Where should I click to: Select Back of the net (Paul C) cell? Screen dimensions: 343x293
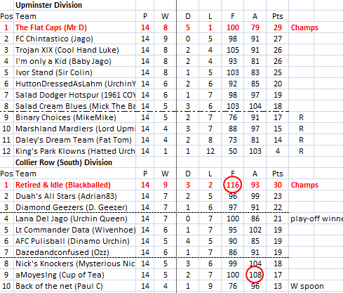pos(59,286)
